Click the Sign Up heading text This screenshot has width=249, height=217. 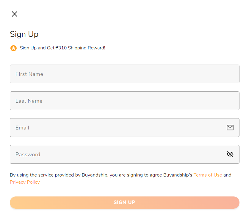[x=24, y=34]
